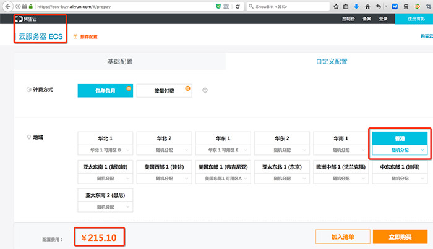Switch to the 基础配置 tab
433x249 pixels.
(x=120, y=61)
